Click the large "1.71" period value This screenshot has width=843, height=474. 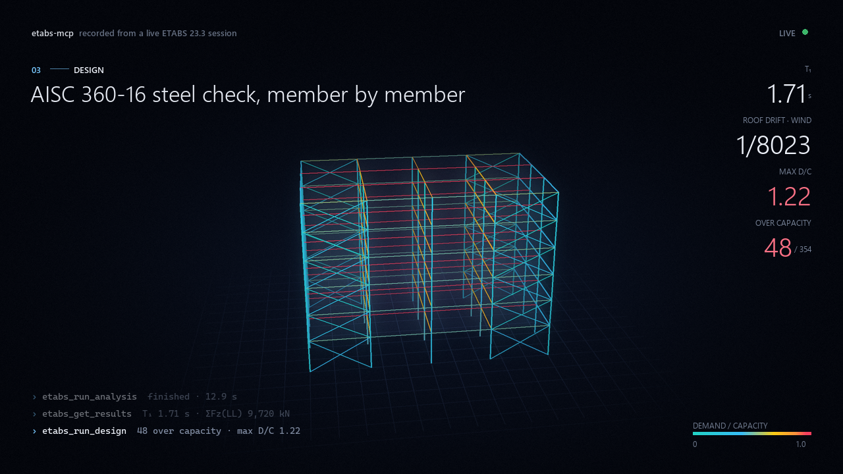click(x=786, y=94)
